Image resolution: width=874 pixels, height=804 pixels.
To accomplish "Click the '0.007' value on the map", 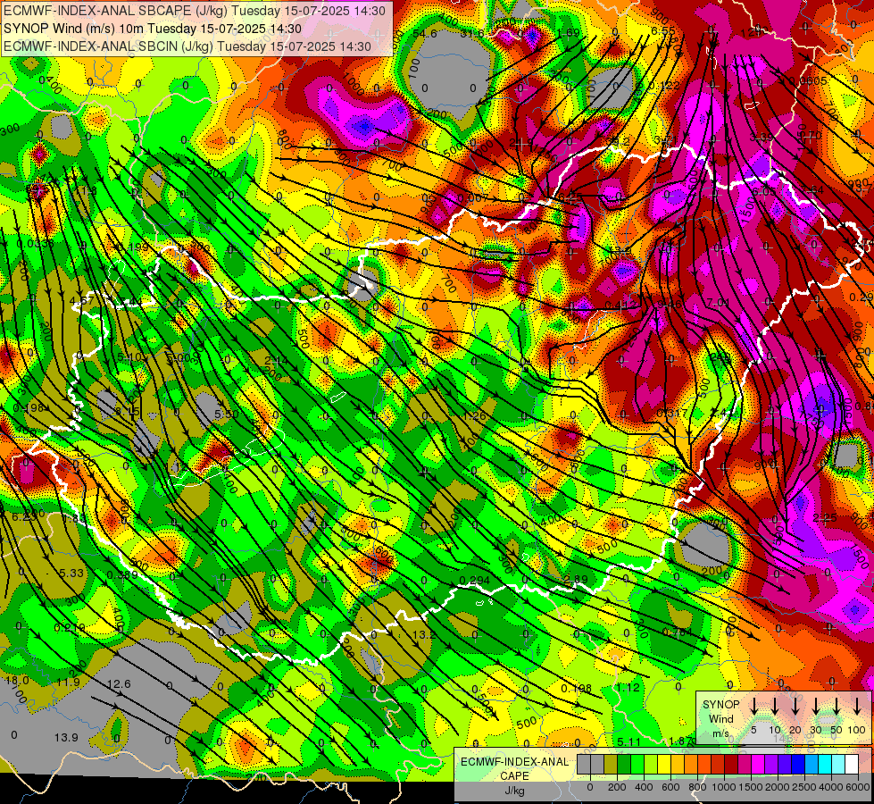I will coord(472,198).
